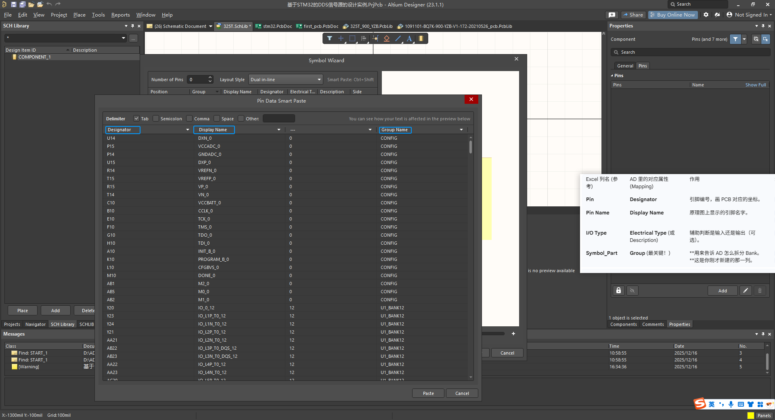The image size is (775, 420).
Task: Click the Open document folder icon
Action: 31,4
